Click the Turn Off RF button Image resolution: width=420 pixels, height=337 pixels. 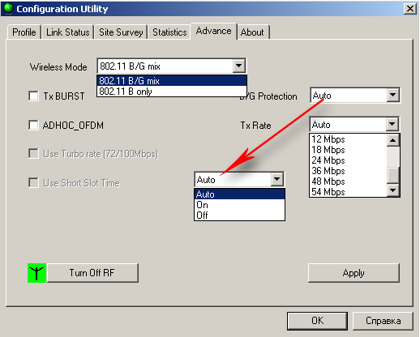click(x=92, y=273)
